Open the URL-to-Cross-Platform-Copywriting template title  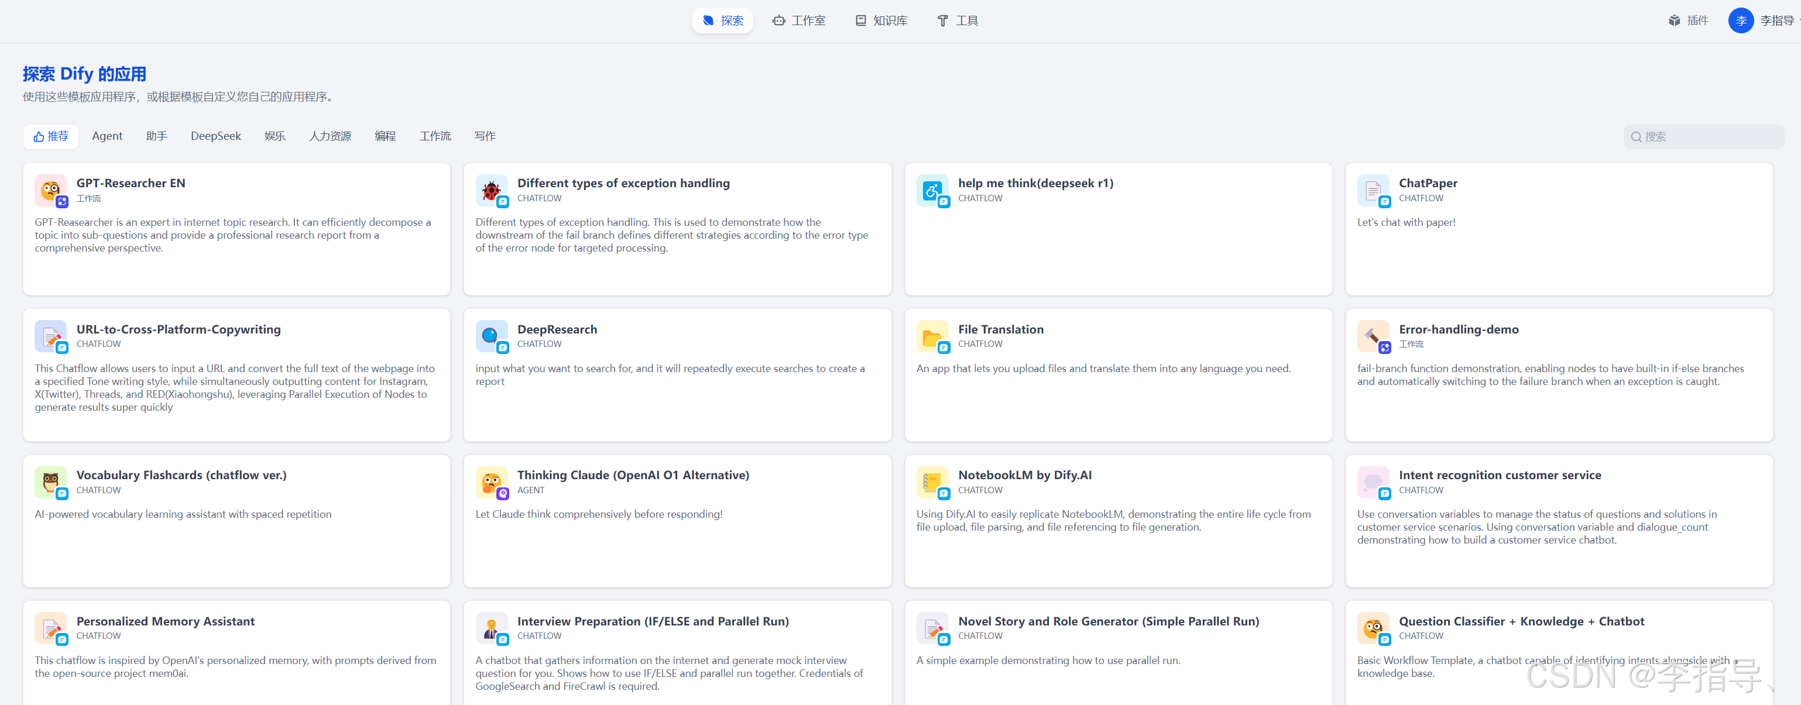coord(179,329)
